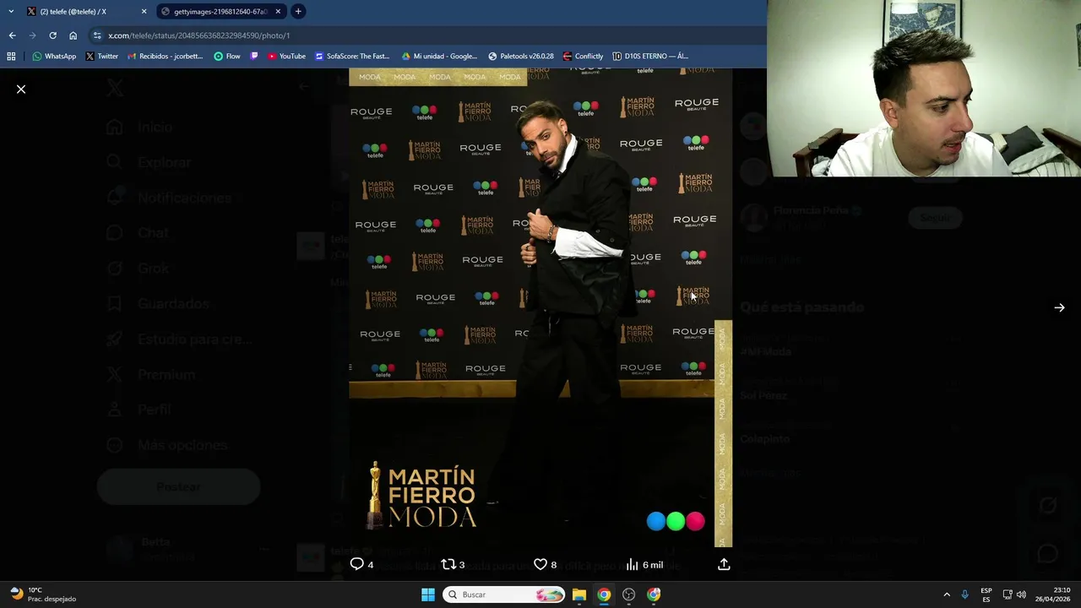Viewport: 1081px width, 608px height.
Task: Close the photo viewer with the X
Action: 21,89
